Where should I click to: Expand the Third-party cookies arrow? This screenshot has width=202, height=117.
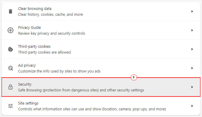click(192, 49)
